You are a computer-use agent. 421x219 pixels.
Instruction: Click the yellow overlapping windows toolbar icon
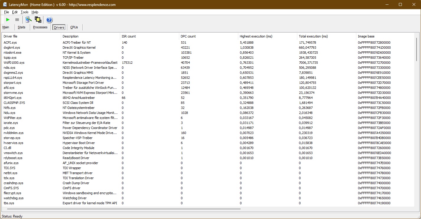(x=38, y=19)
